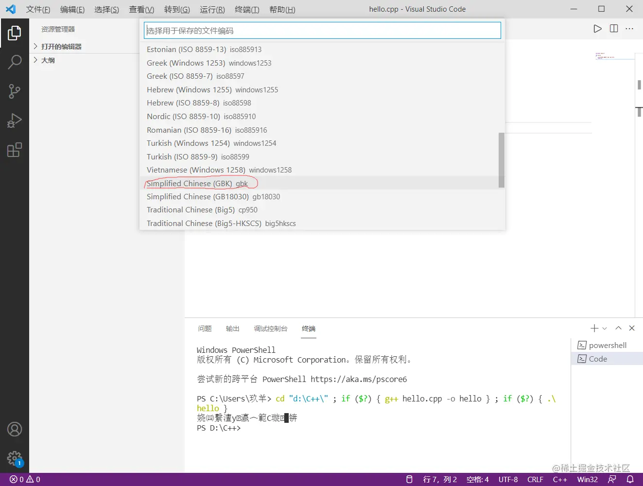Open the 转到(G) menu

pos(177,9)
